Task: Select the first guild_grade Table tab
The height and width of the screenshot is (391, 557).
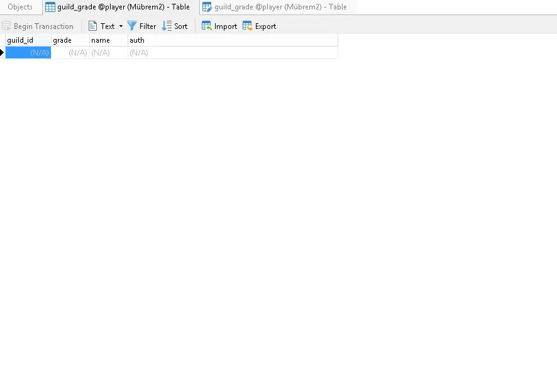Action: click(x=121, y=7)
